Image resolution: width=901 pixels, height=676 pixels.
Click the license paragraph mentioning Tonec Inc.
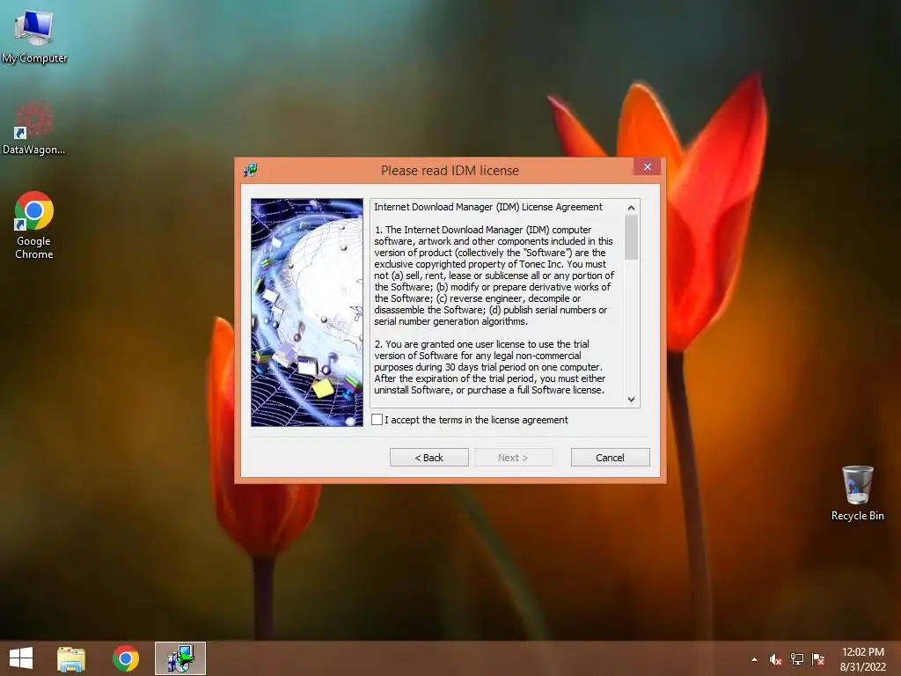494,276
